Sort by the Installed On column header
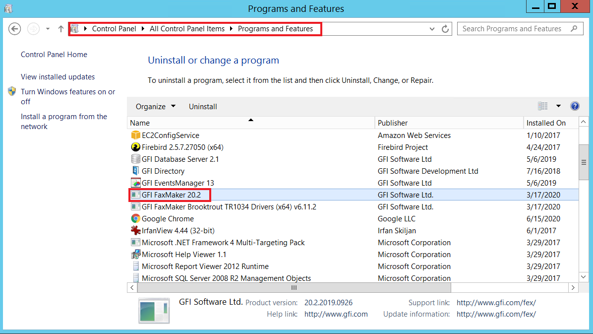593x334 pixels. point(551,123)
